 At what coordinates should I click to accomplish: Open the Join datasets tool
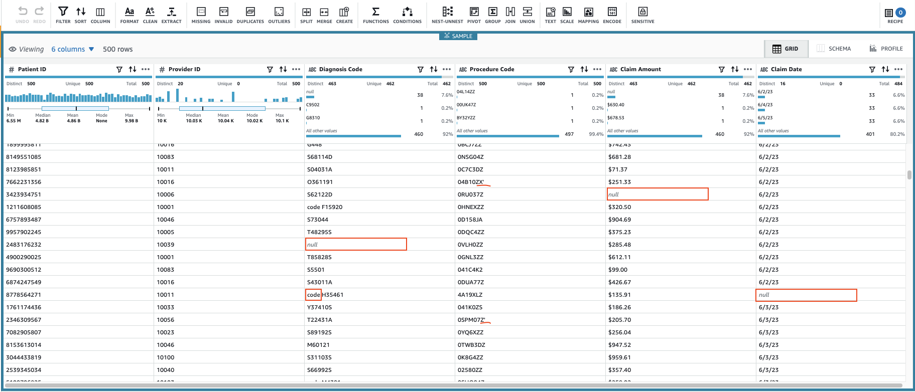click(510, 15)
